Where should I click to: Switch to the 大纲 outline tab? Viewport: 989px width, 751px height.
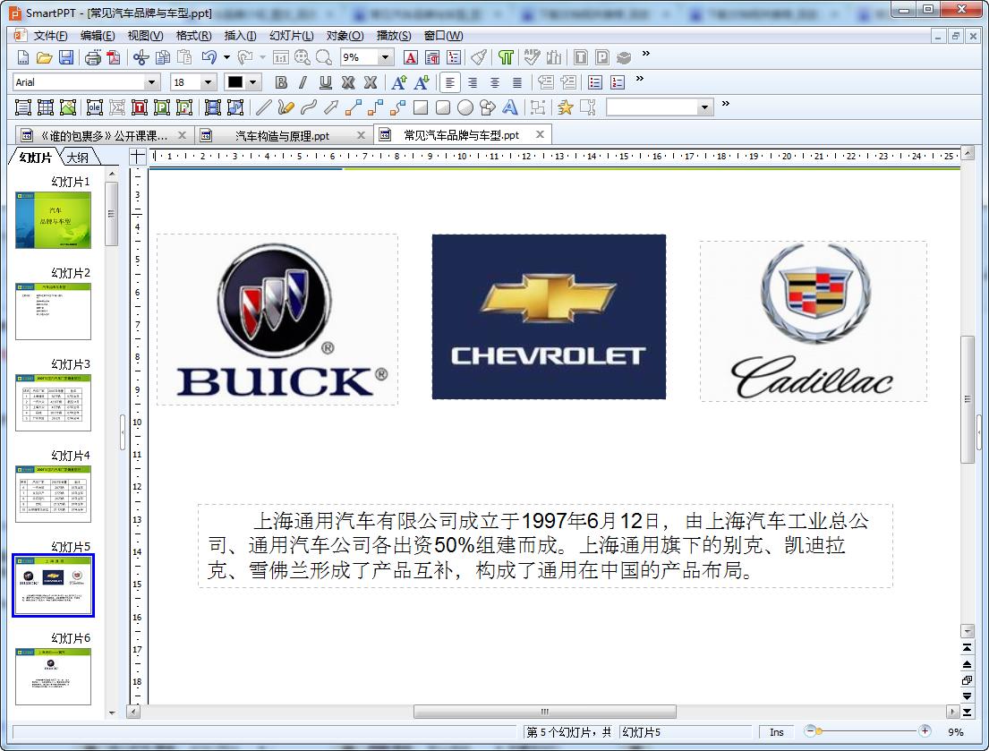coord(78,158)
